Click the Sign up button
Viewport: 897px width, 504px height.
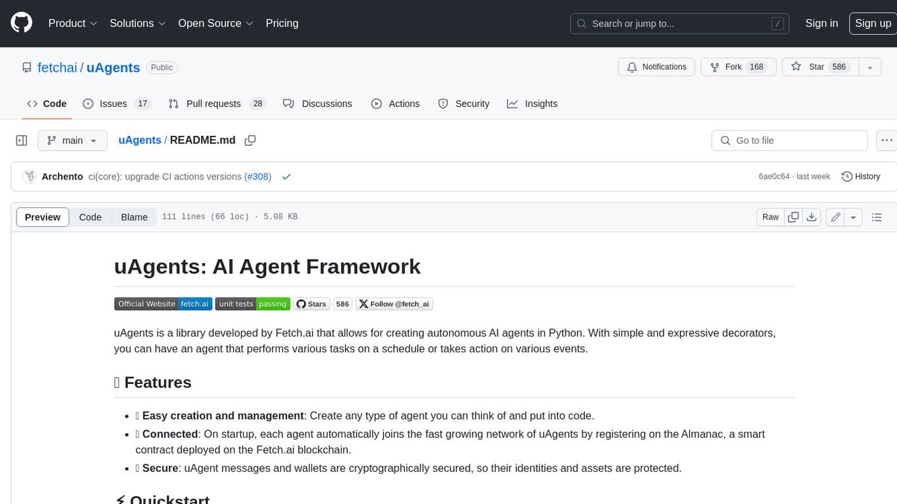(x=873, y=23)
